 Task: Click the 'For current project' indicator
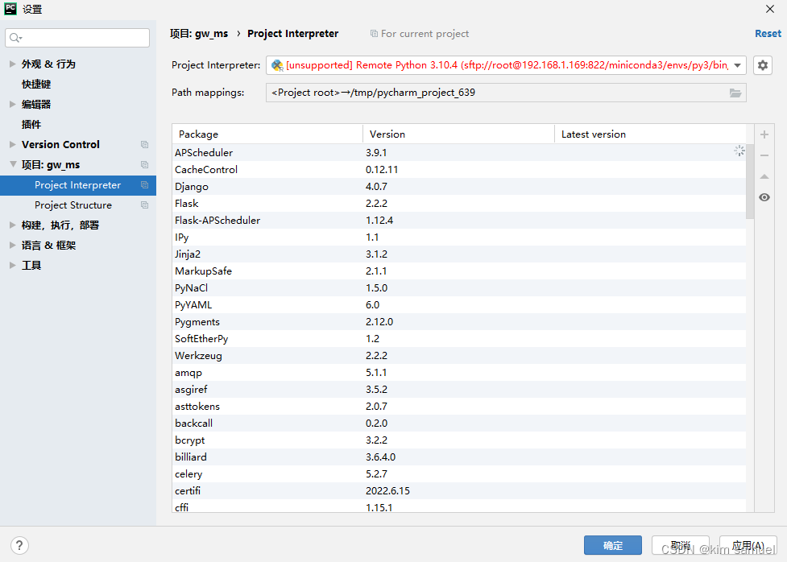(419, 33)
